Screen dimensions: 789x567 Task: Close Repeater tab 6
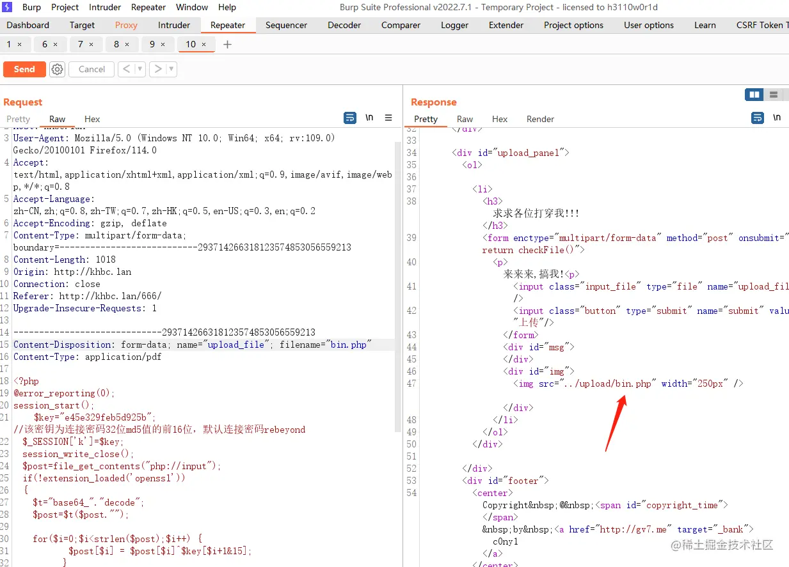point(55,44)
